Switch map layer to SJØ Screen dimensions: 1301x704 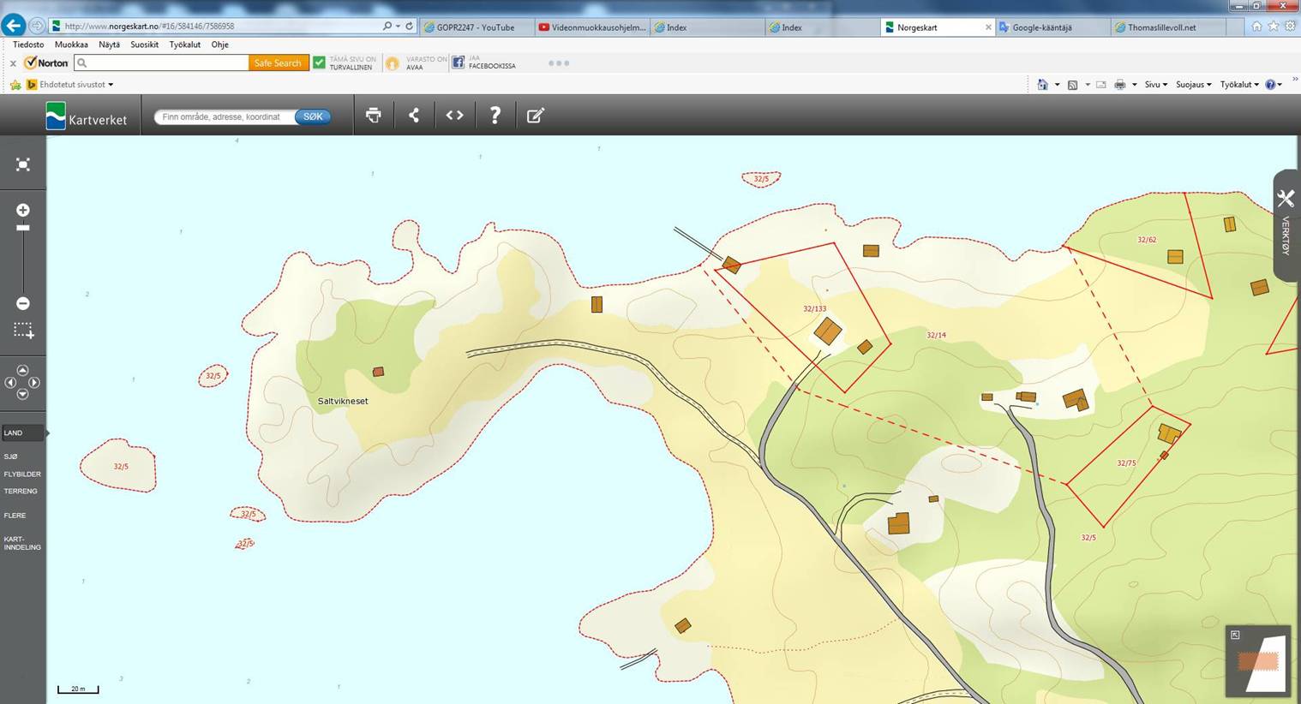pos(11,456)
